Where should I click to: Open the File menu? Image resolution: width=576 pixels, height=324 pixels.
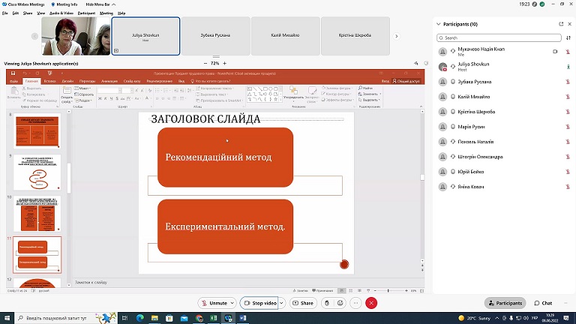[x=4, y=13]
